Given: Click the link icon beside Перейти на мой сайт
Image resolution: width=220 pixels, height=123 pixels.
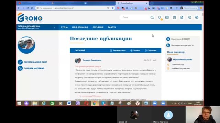Looking at the screenshot, I should coord(20,62).
